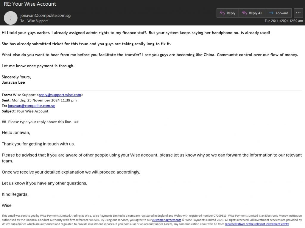
Task: Click the date Tue 26/11/2024 12:39 am
Action: click(284, 21)
